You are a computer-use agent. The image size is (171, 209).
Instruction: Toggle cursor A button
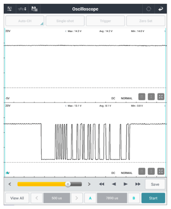coord(90,198)
